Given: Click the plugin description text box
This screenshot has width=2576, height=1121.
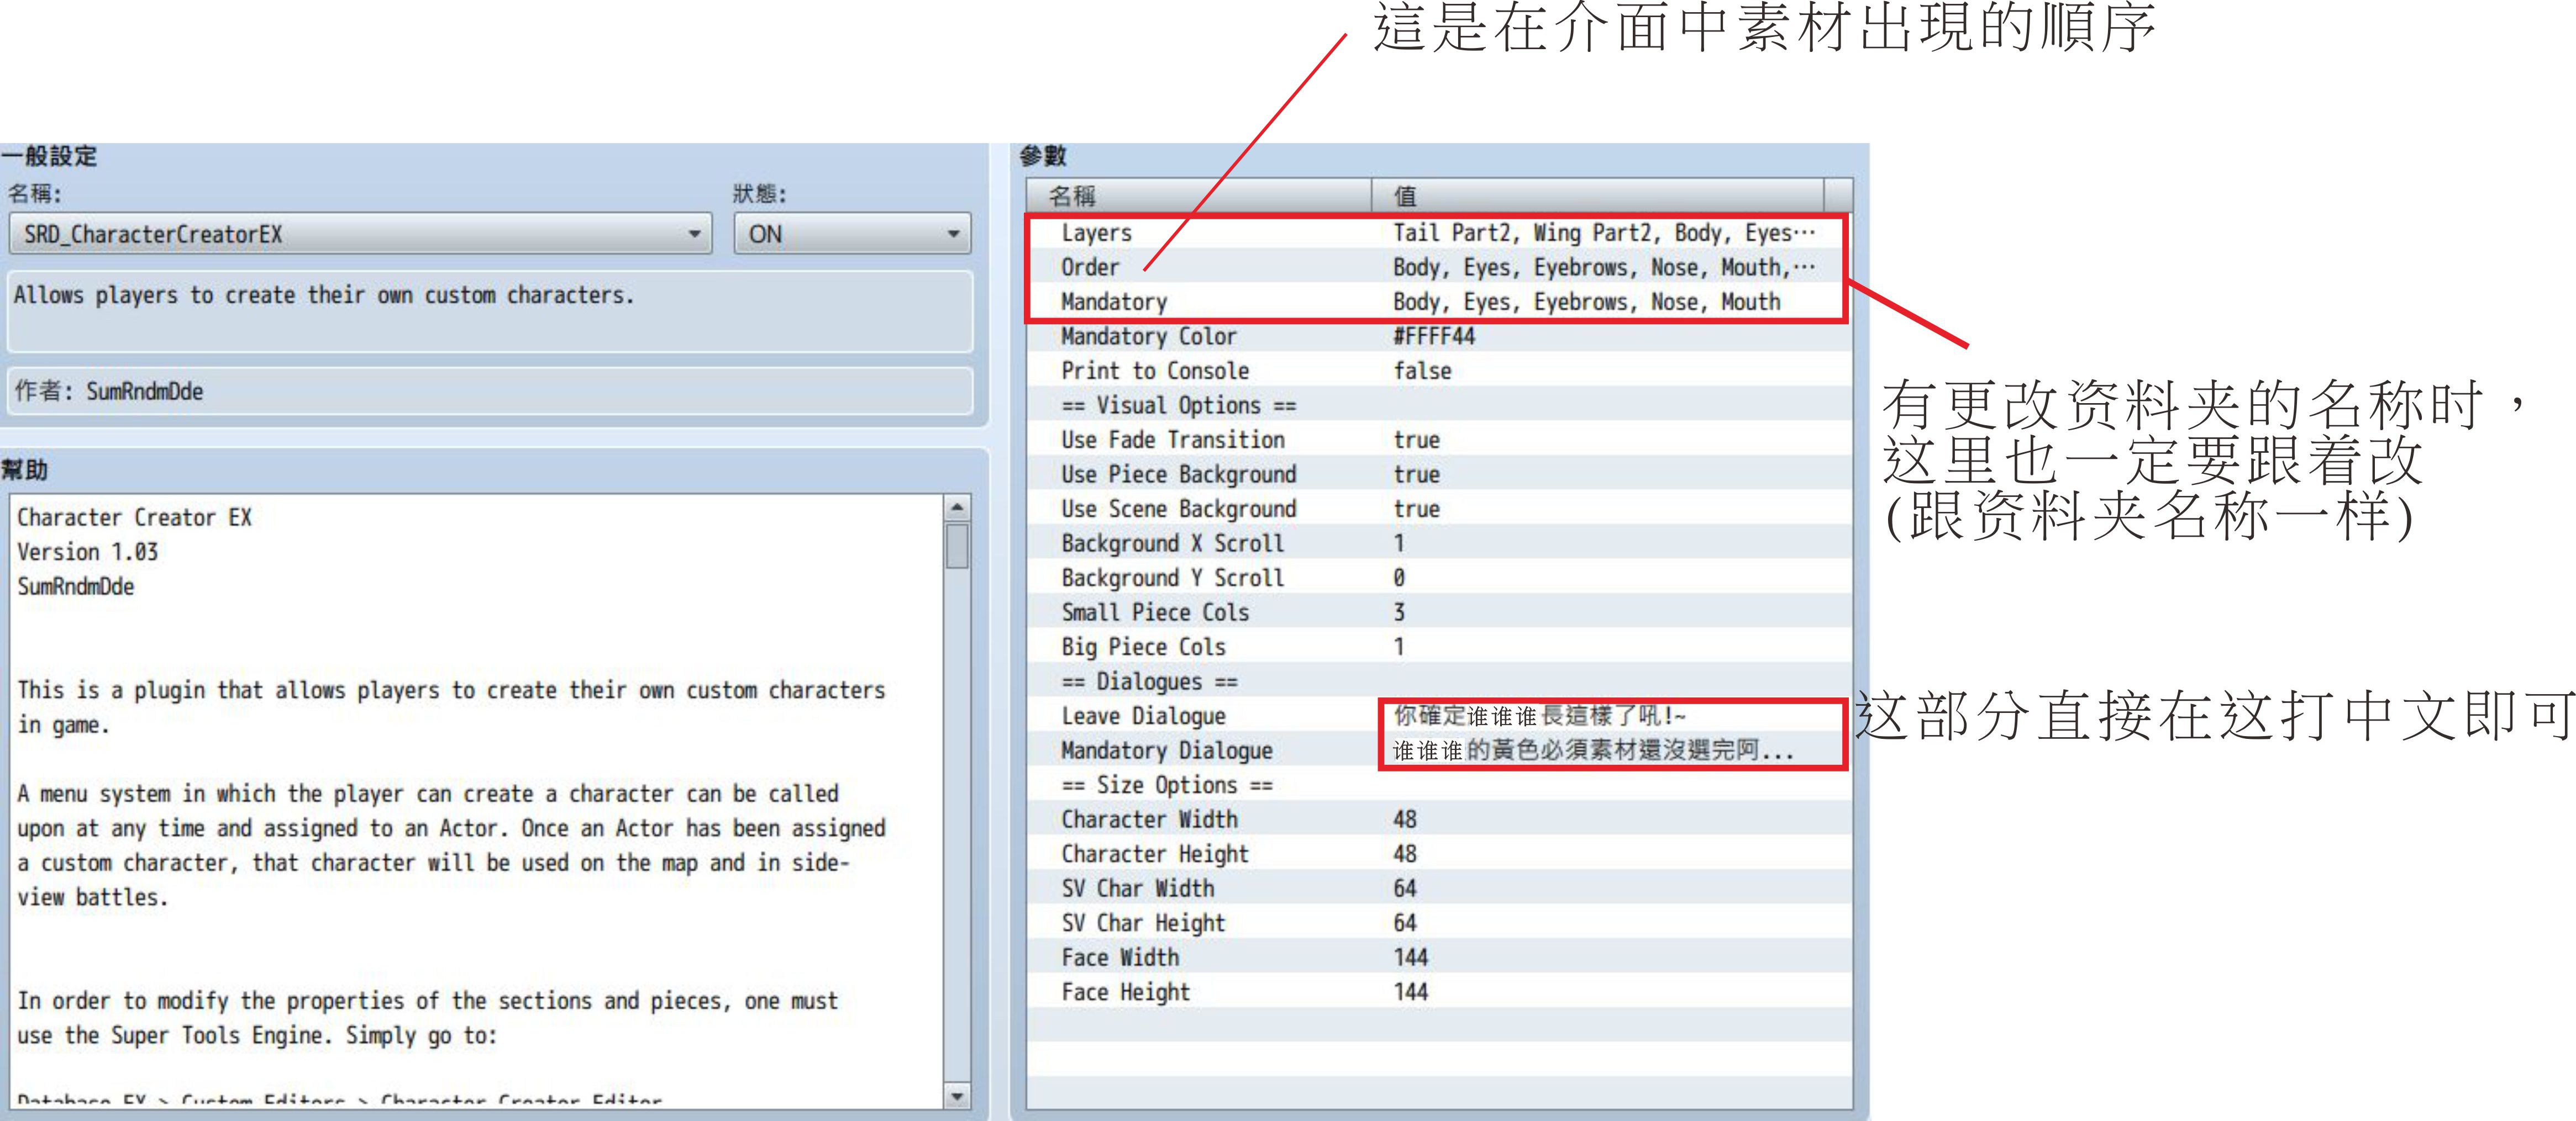Looking at the screenshot, I should tap(490, 311).
